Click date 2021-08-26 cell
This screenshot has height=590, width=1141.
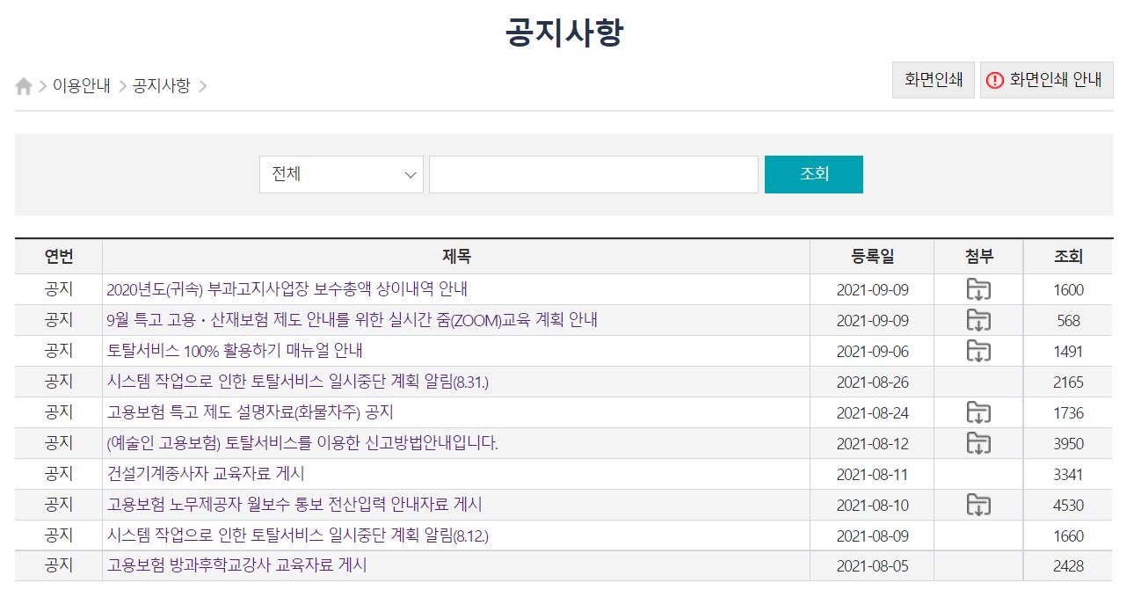point(872,382)
